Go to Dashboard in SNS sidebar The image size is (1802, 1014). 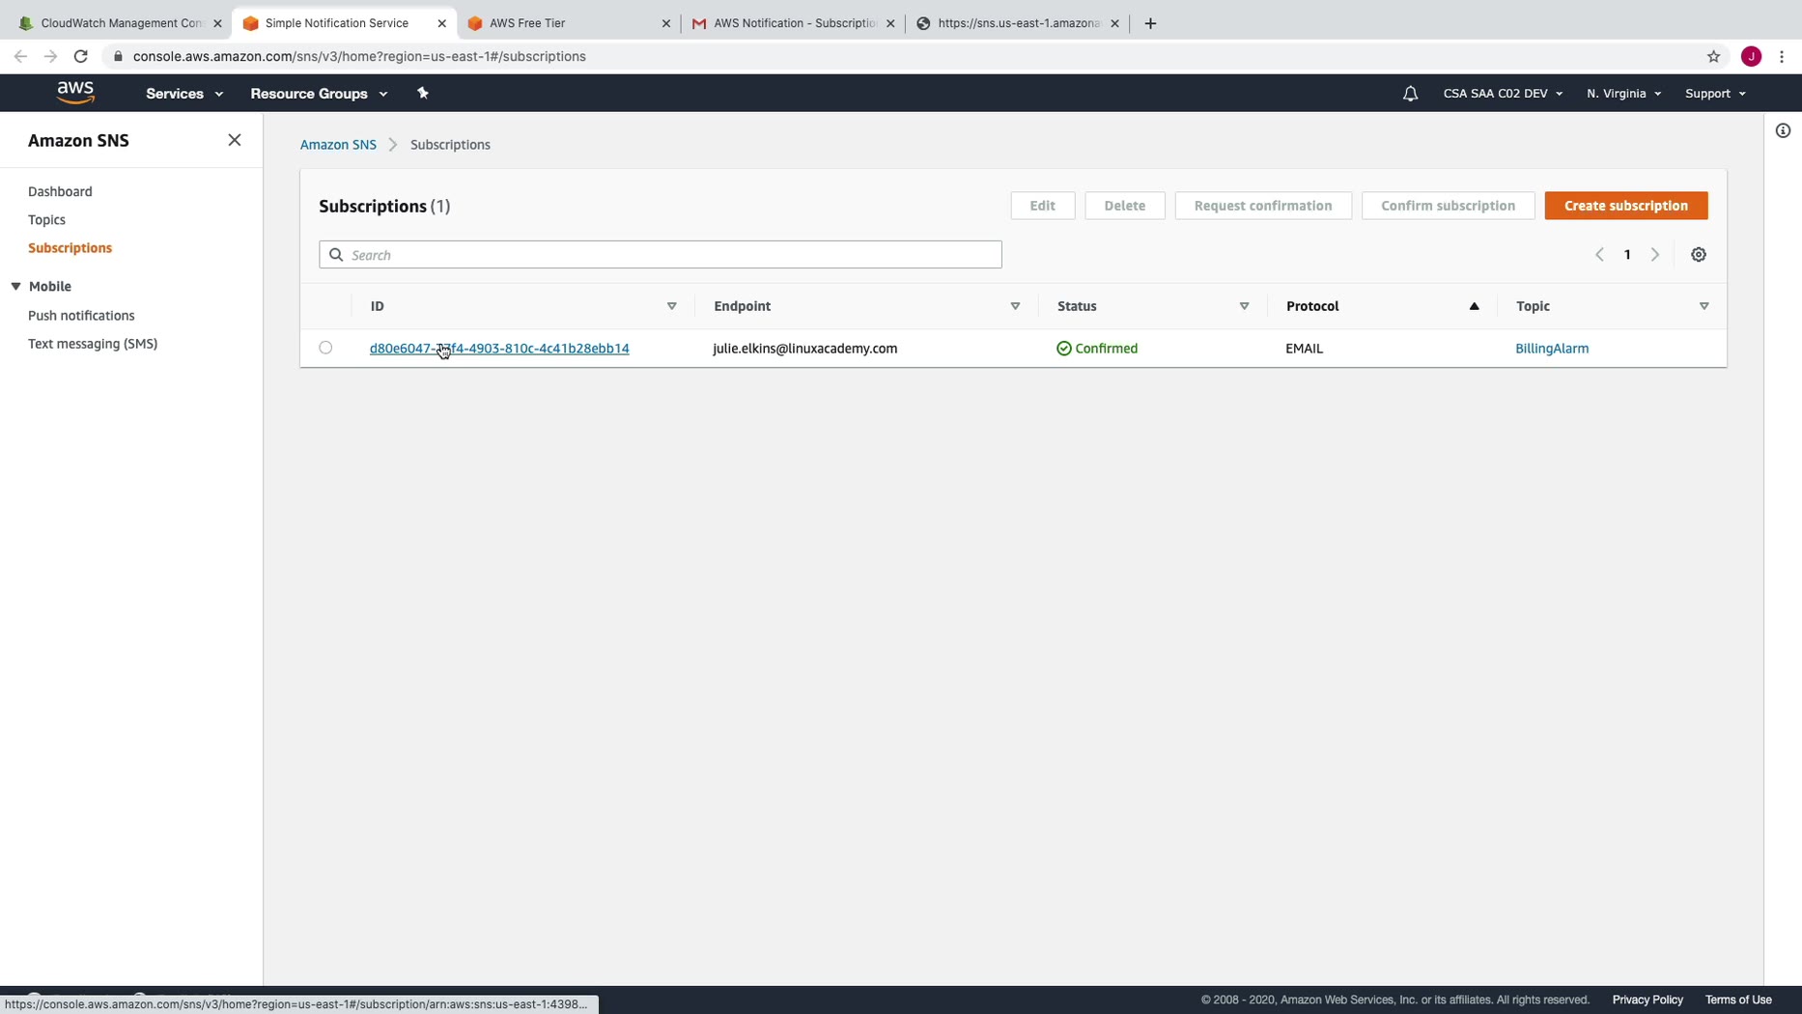60,191
